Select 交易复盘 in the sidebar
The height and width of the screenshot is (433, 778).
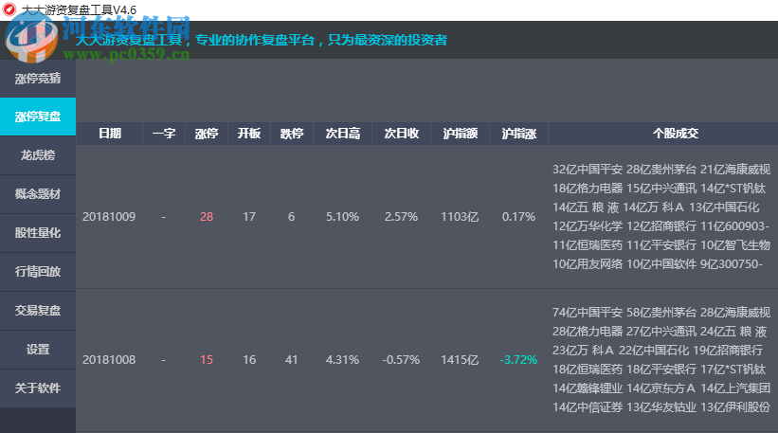[38, 311]
